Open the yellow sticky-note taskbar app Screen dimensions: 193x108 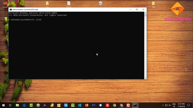click(x=59, y=105)
